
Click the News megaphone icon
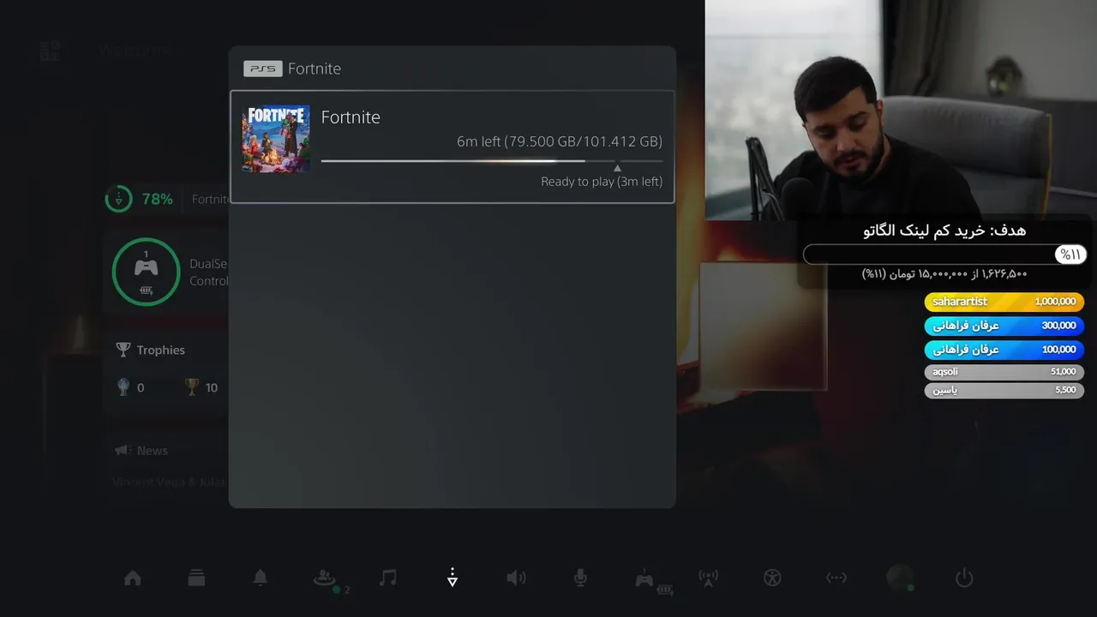pos(123,451)
